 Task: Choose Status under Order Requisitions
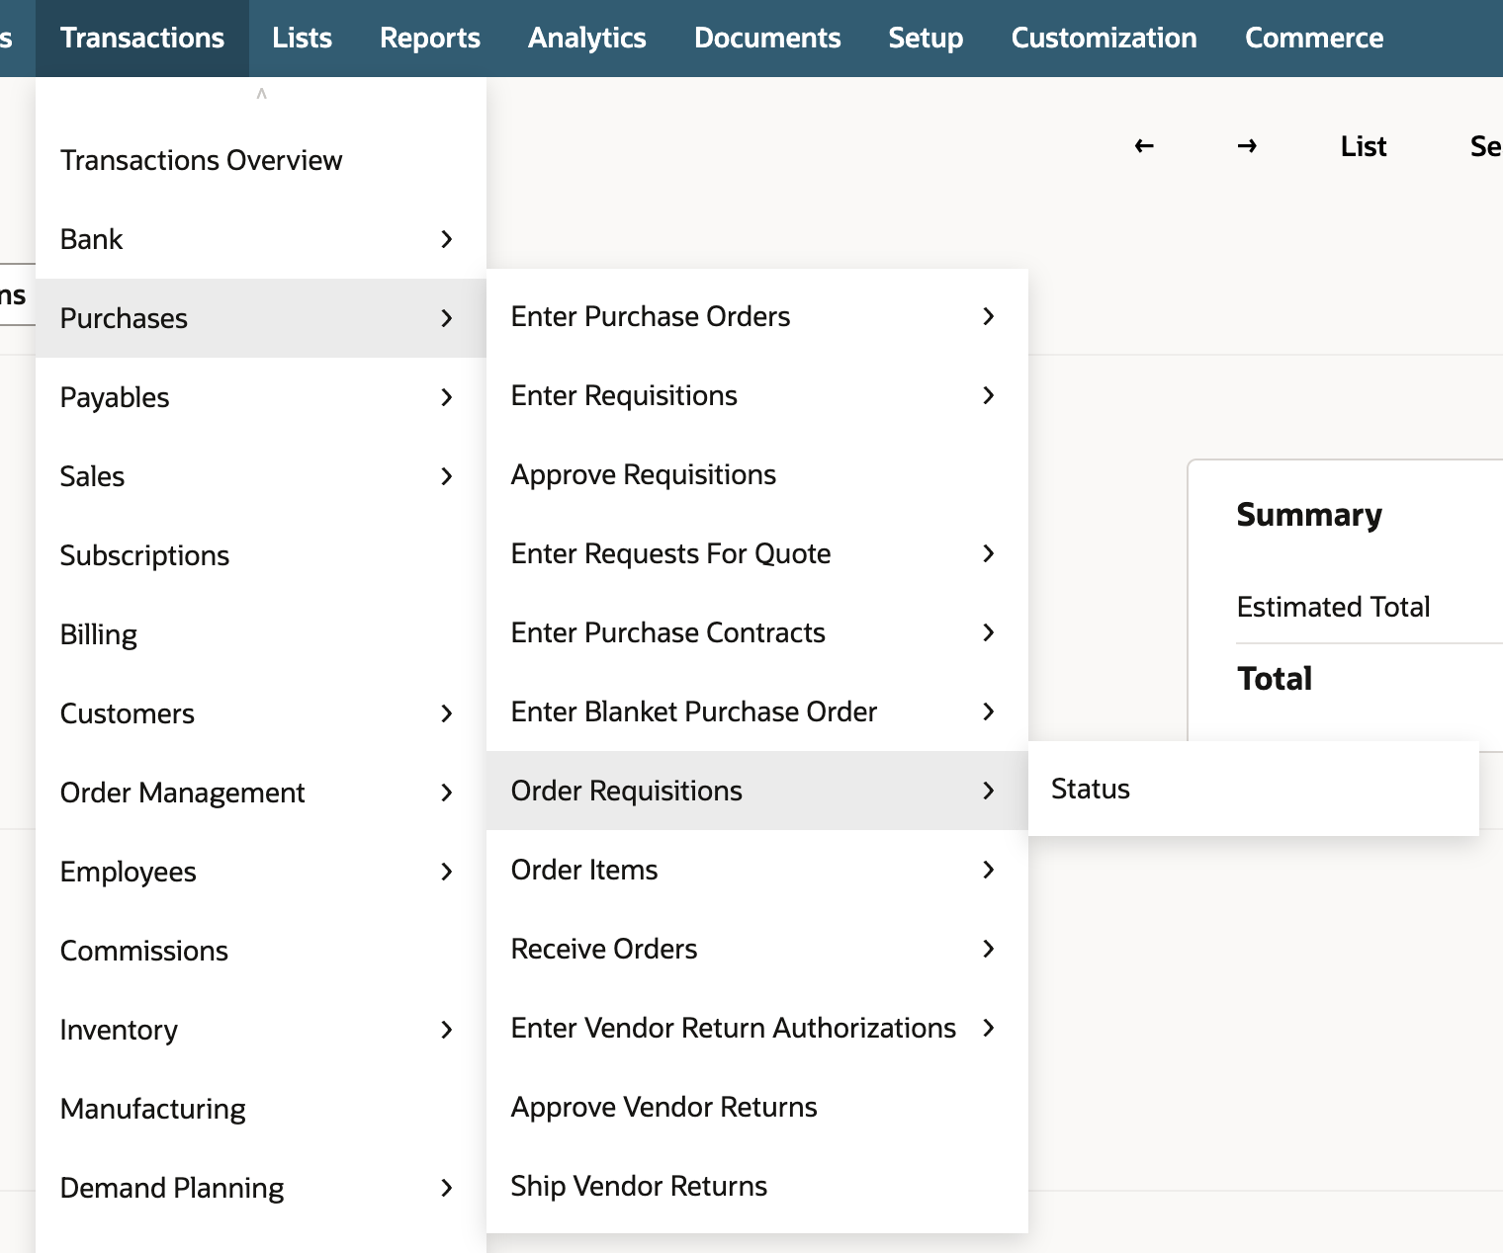pyautogui.click(x=1254, y=789)
